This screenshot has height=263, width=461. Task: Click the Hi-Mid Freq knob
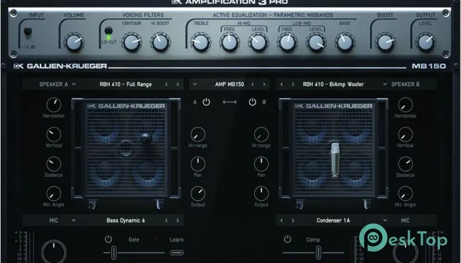tap(230, 43)
